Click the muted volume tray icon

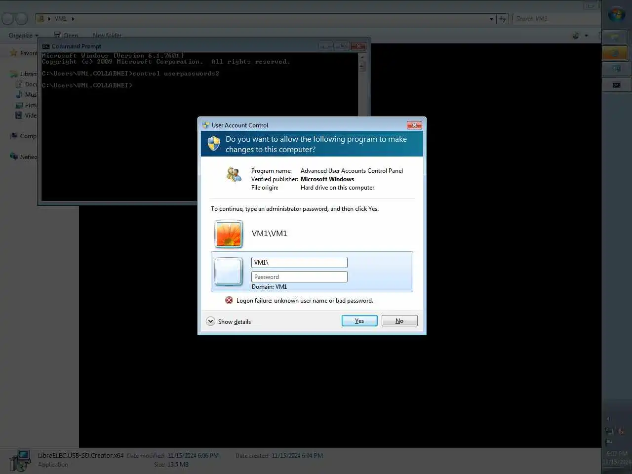click(621, 431)
